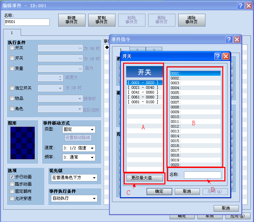Select switch 0002 in list

[195, 78]
